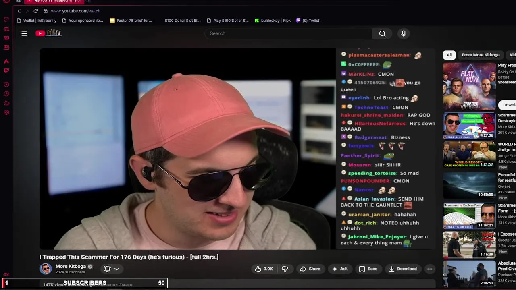
Task: Open Your sponsorship bookmark
Action: click(83, 20)
